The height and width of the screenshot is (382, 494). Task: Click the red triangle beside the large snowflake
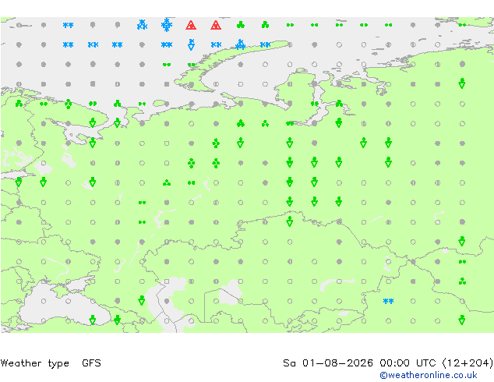pos(191,25)
